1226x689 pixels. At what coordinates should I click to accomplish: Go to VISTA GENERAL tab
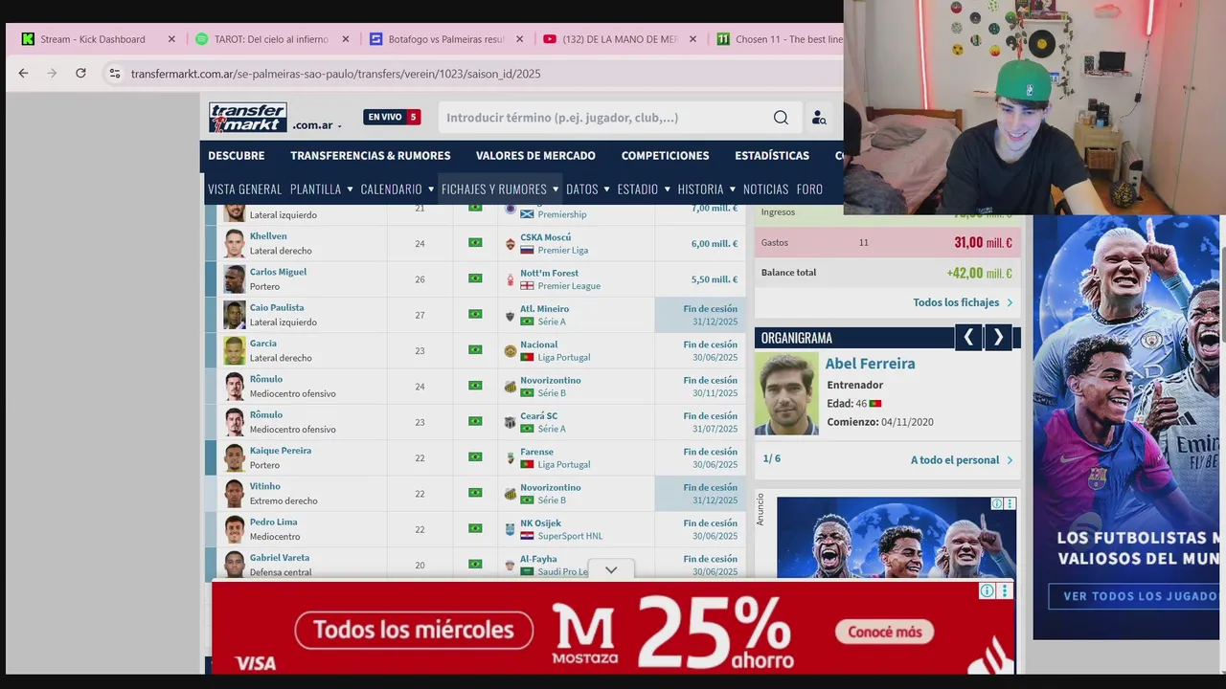point(245,189)
